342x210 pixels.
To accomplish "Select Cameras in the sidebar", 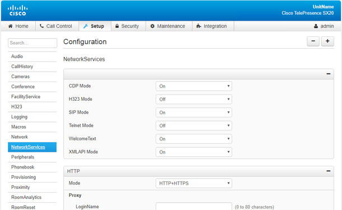I will [x=32, y=77].
